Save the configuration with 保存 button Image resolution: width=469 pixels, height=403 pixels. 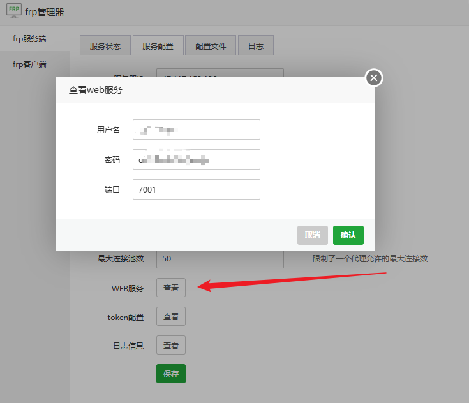click(171, 374)
